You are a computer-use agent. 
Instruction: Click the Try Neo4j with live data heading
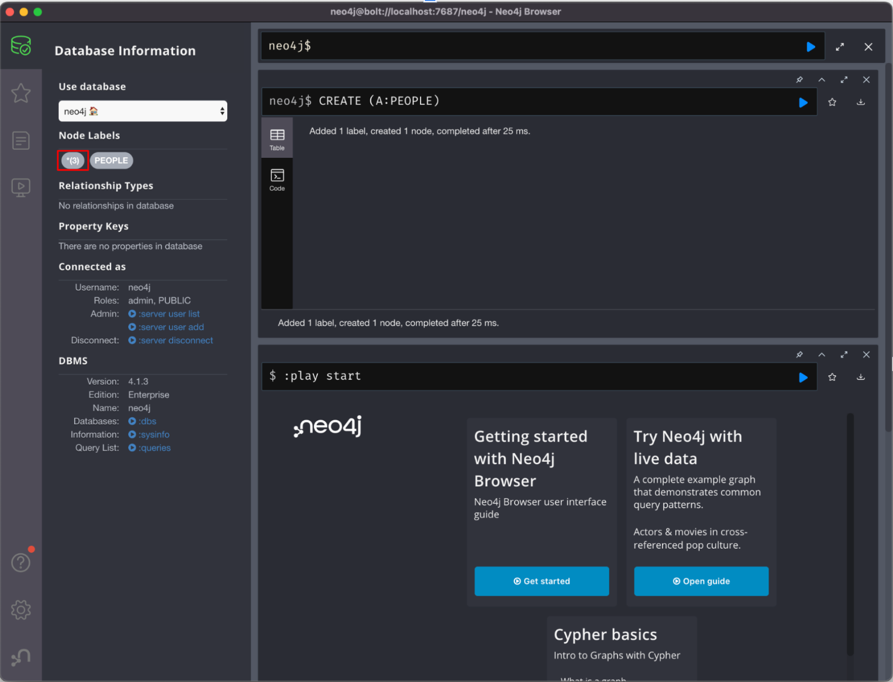point(687,447)
